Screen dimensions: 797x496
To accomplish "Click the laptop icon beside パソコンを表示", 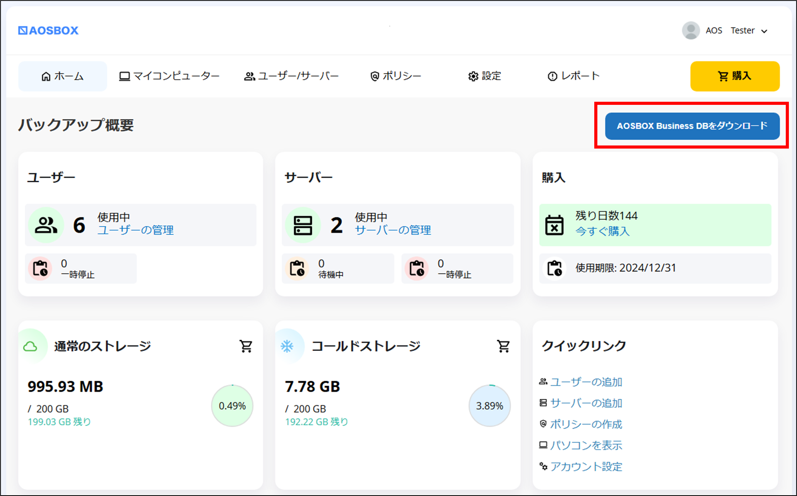I will [x=543, y=445].
